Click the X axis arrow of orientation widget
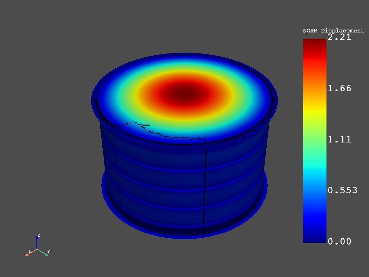Image resolution: width=369 pixels, height=277 pixels. coord(27,255)
